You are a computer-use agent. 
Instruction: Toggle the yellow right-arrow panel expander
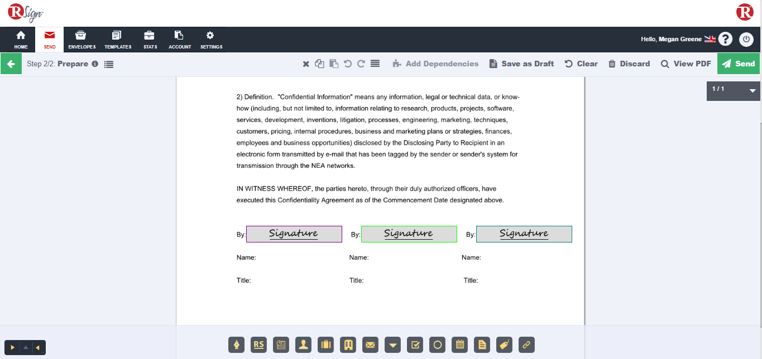(x=12, y=347)
